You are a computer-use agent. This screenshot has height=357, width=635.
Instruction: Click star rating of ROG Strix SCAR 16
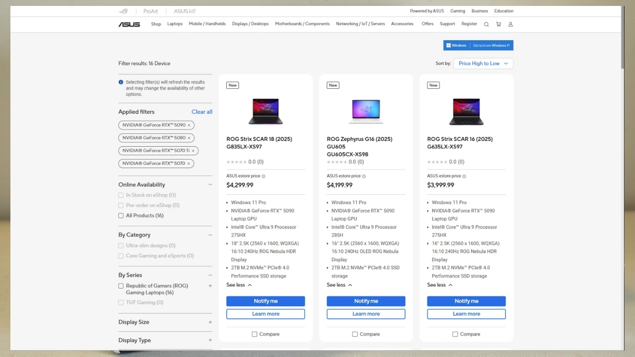[437, 162]
